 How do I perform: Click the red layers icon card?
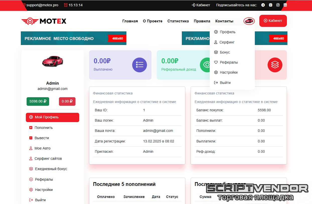(275, 65)
